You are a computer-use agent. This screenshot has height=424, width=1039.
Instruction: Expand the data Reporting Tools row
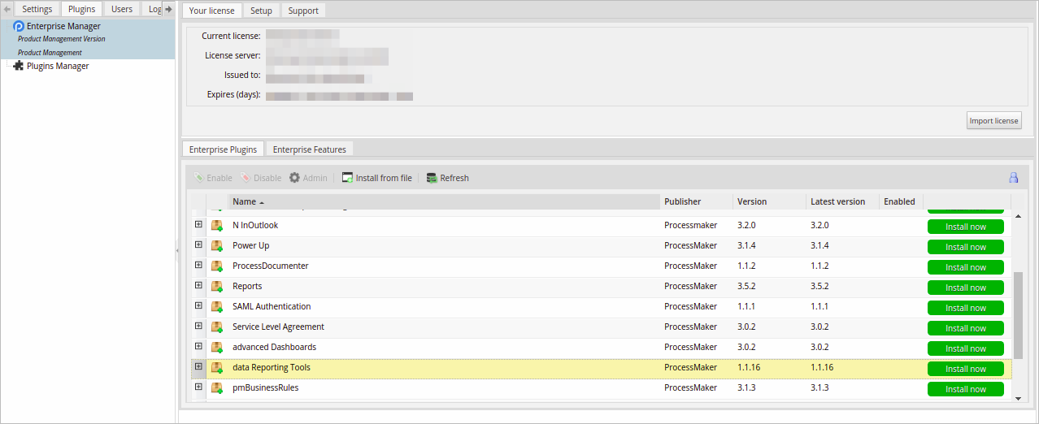coord(198,367)
